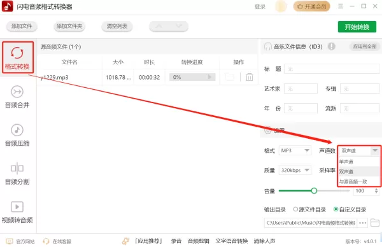Image resolution: width=382 pixels, height=247 pixels.
Task: Play conversion progress arrow for y1229.mp3
Action: tap(209, 77)
